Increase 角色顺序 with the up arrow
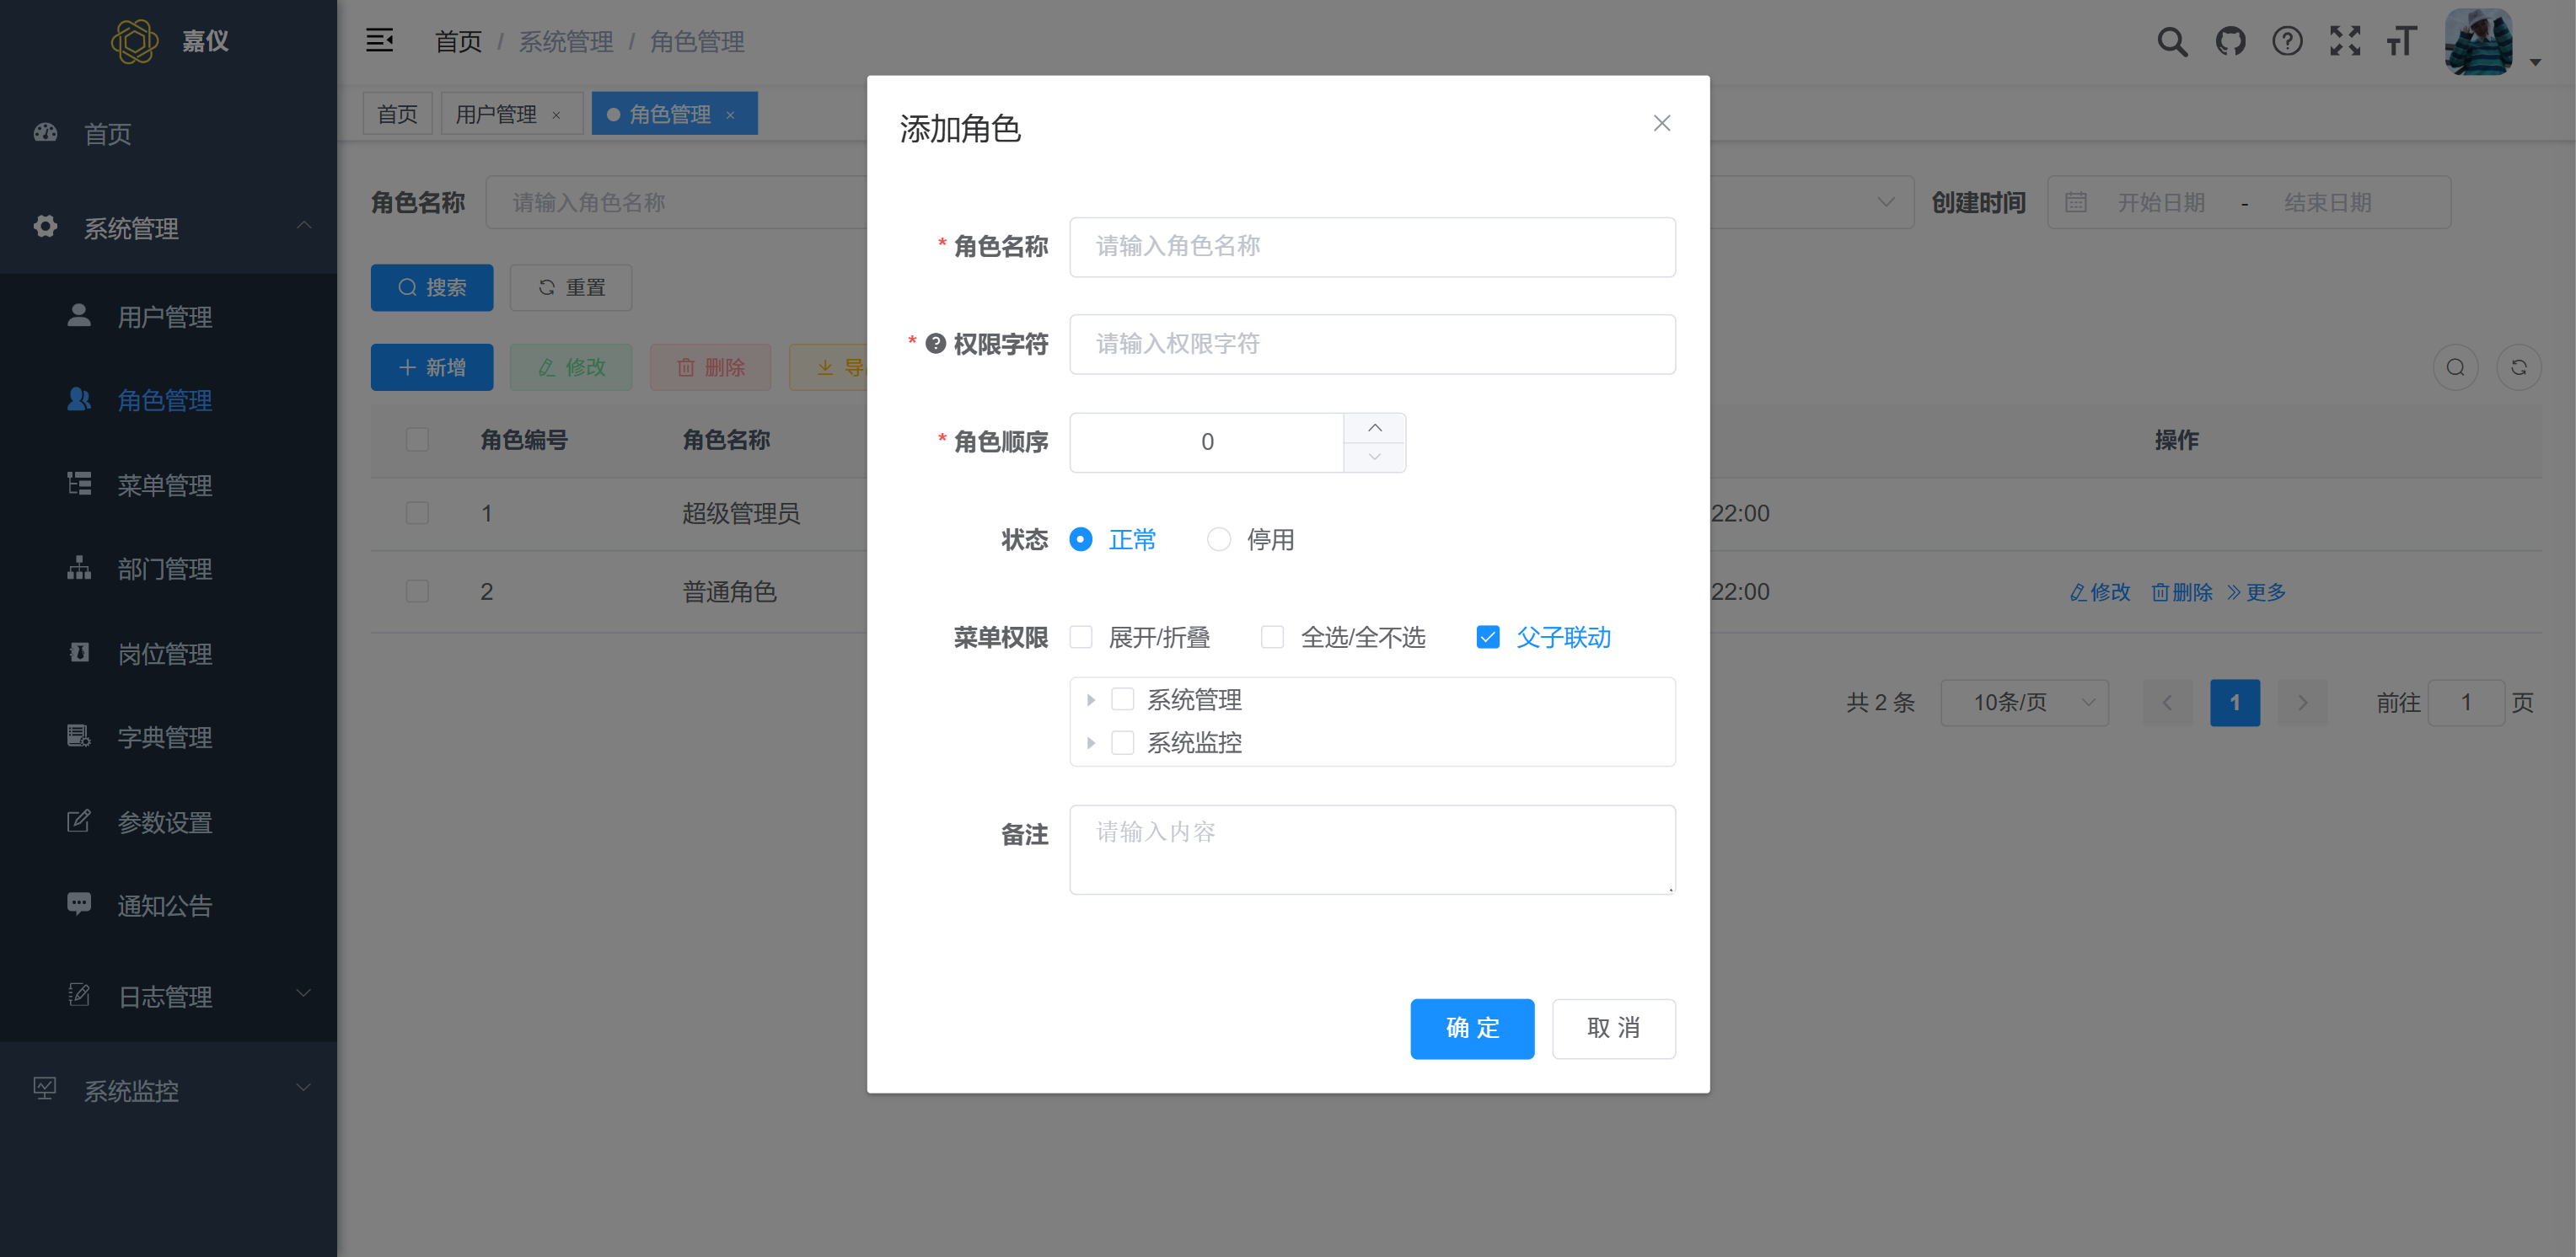 pyautogui.click(x=1374, y=428)
